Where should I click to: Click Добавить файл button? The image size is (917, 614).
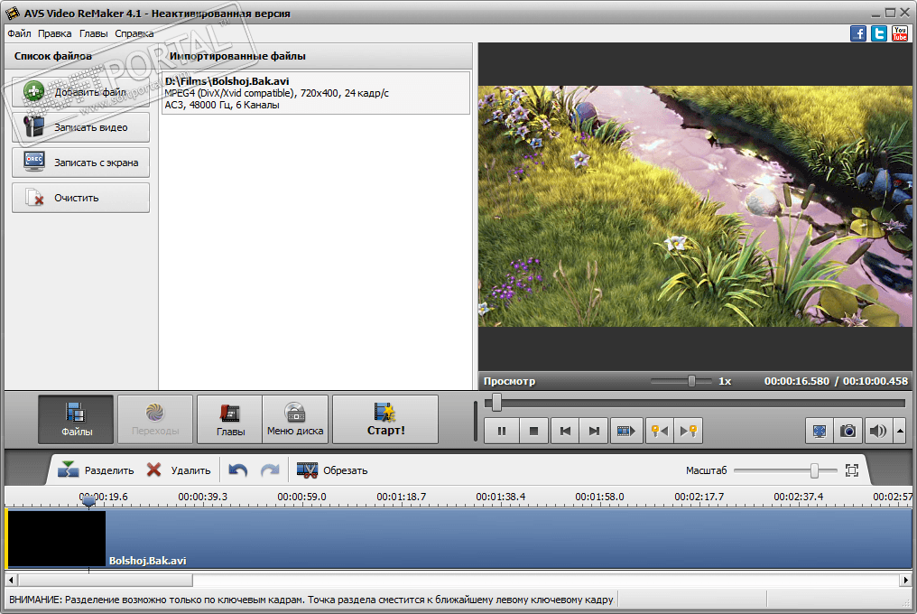(x=80, y=92)
